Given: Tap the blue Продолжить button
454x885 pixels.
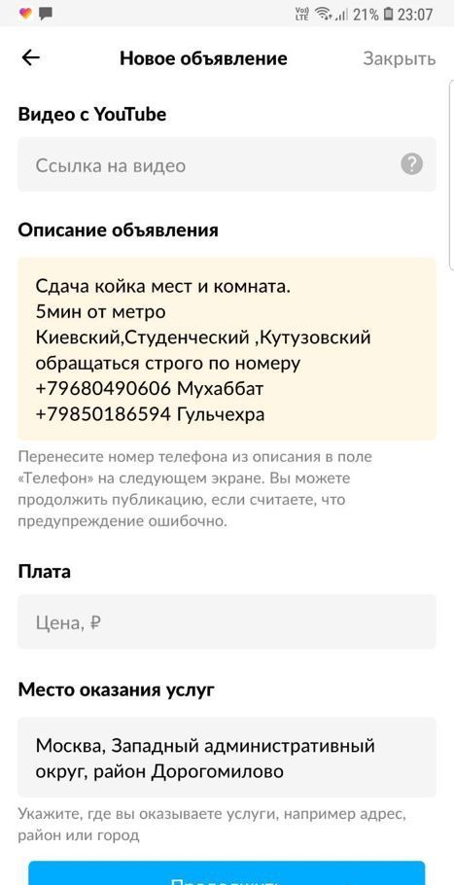Looking at the screenshot, I should 227,875.
